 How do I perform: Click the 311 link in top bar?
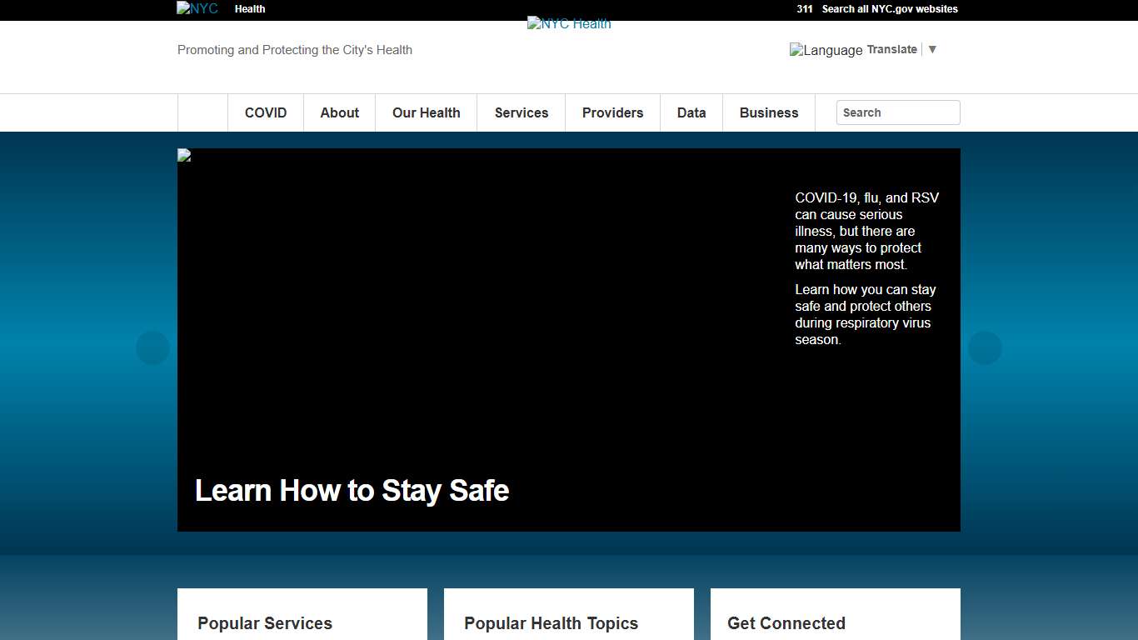[804, 9]
